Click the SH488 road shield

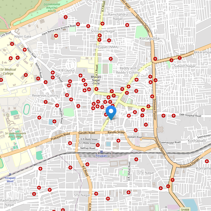[x=185, y=210]
